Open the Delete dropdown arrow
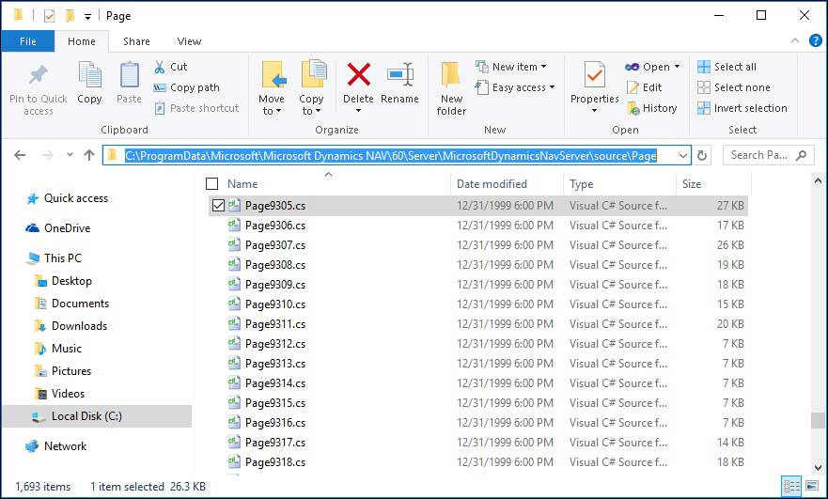The width and height of the screenshot is (828, 499). (x=359, y=111)
